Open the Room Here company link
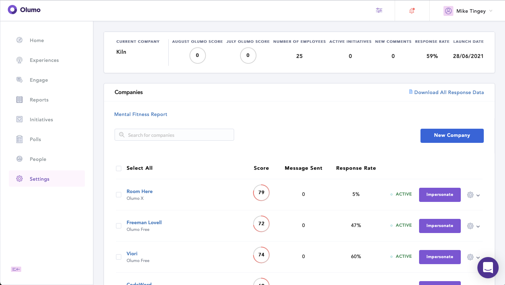 point(140,191)
